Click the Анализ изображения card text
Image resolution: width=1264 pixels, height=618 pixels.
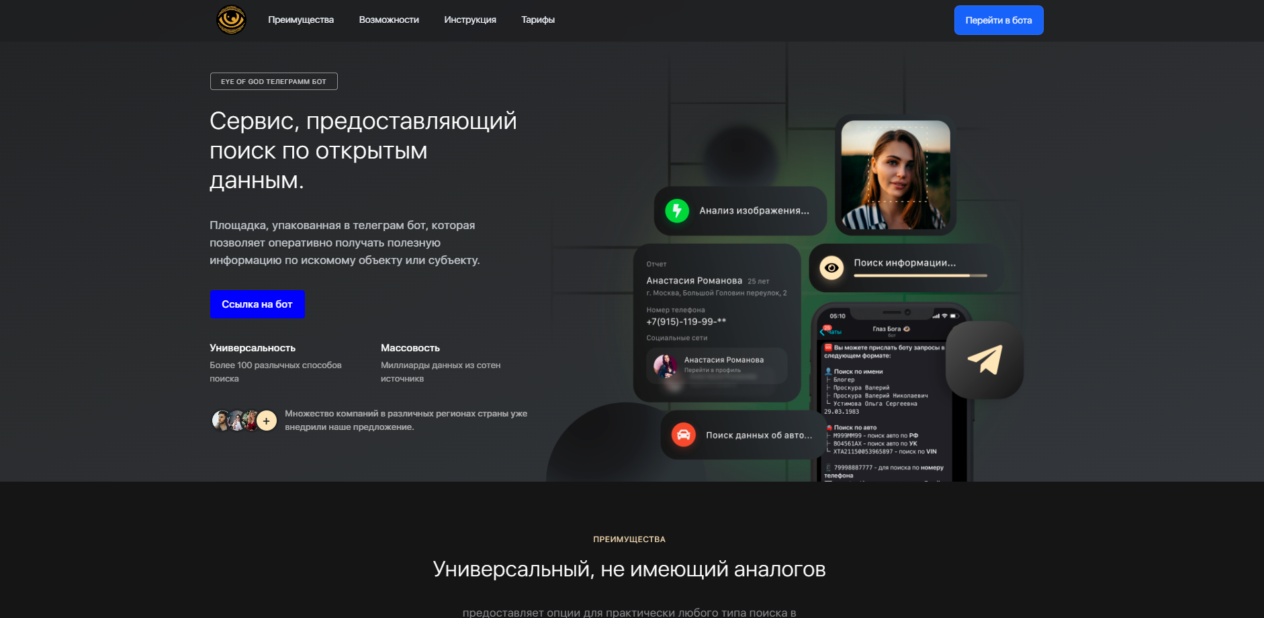point(754,211)
